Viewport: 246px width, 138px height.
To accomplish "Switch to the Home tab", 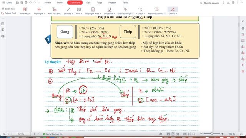I will 48,3.
